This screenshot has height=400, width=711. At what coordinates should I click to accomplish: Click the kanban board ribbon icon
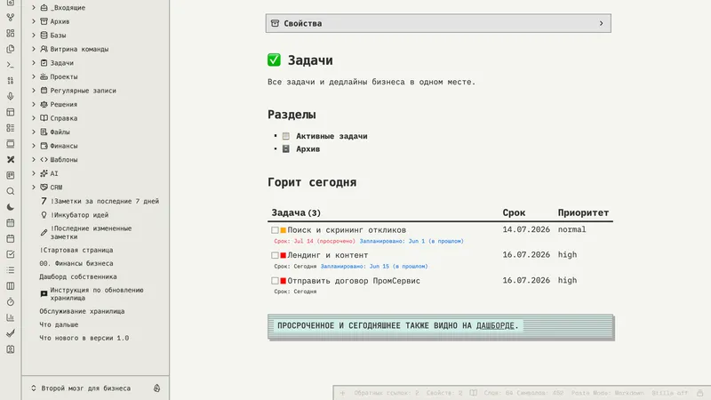(11, 175)
